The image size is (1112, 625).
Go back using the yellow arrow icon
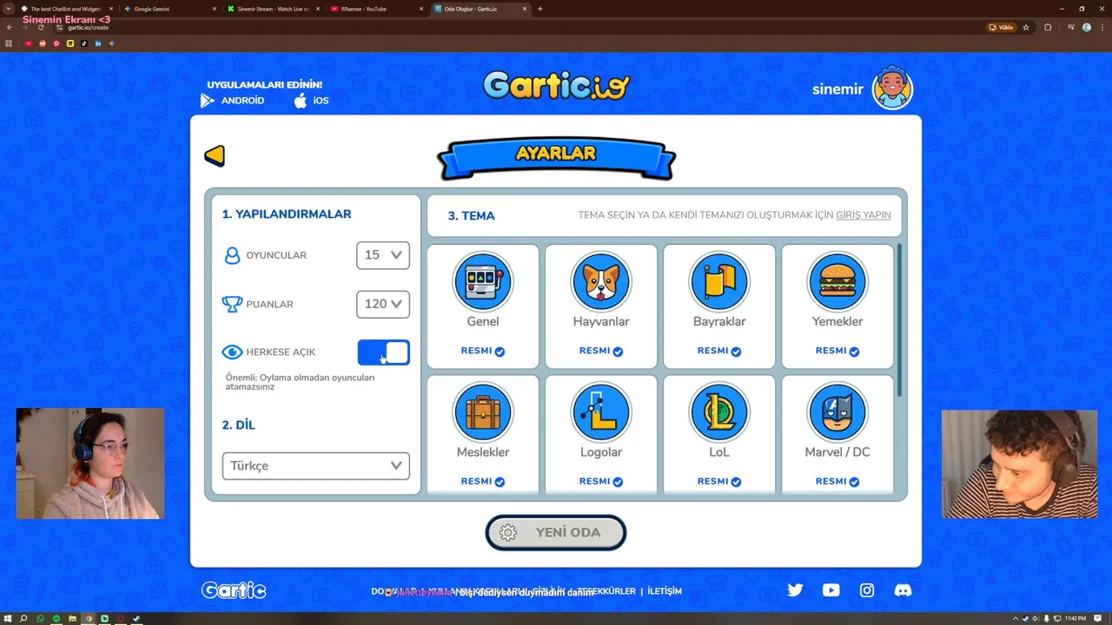coord(215,155)
